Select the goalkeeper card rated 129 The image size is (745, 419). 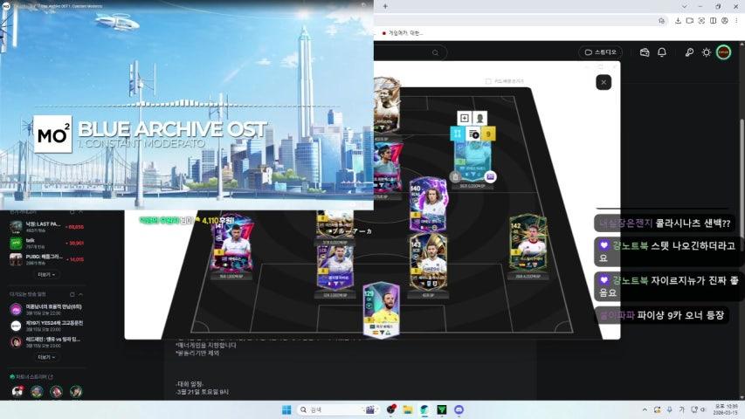coord(381,309)
